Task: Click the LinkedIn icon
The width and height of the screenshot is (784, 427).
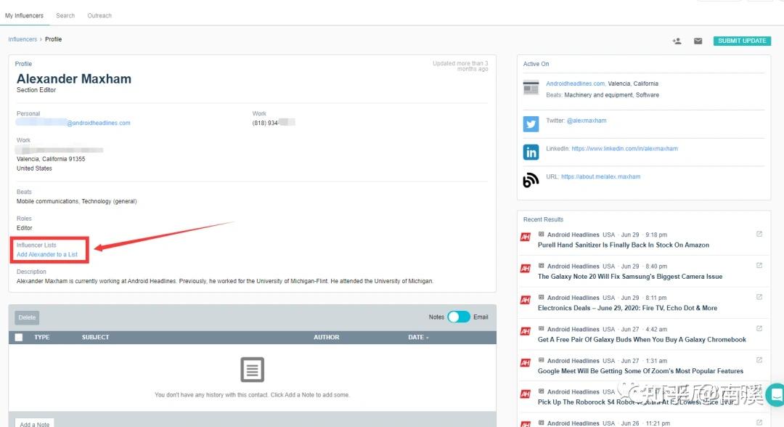Action: [531, 152]
